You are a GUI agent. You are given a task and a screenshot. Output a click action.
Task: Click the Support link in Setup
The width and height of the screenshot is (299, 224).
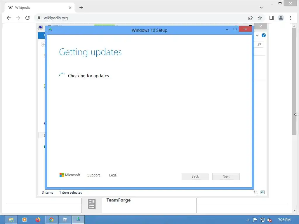click(94, 175)
